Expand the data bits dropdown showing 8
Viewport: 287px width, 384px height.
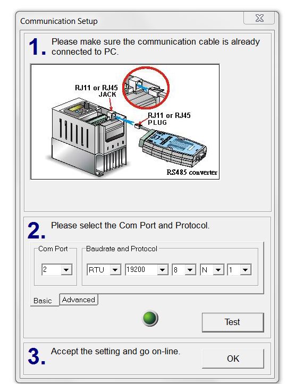[x=190, y=270]
